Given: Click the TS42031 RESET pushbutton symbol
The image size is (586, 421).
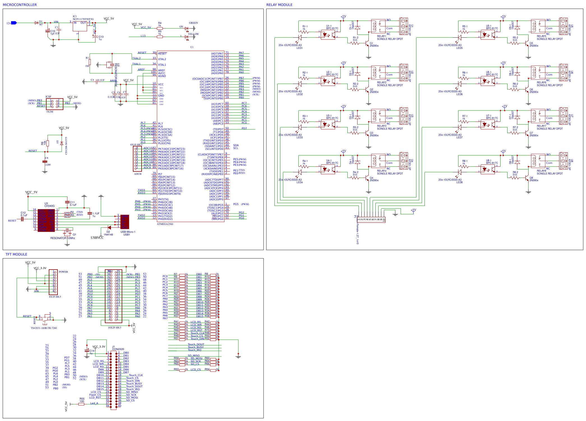Looking at the screenshot, I should pos(45,319).
